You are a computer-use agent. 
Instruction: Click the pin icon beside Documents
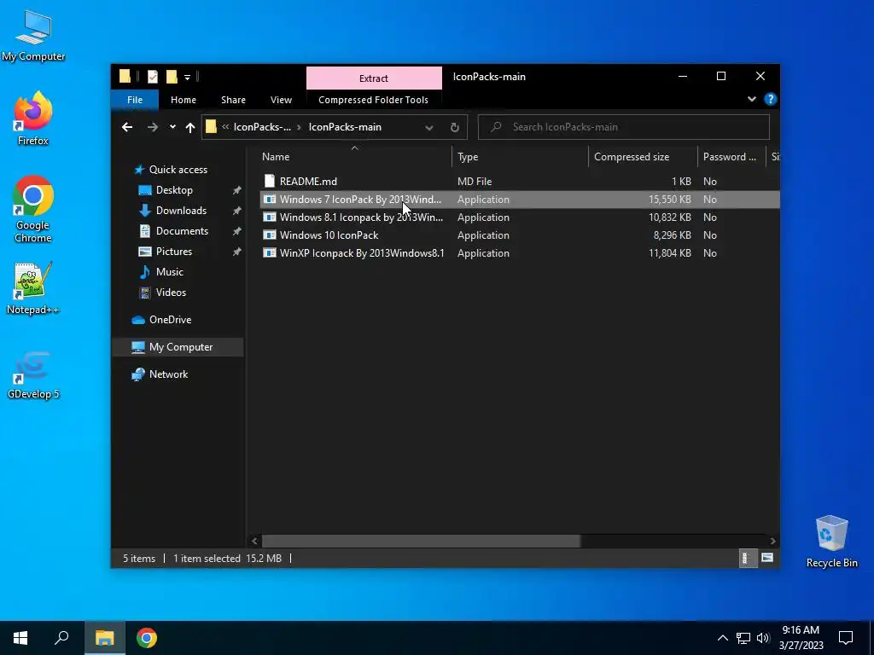pyautogui.click(x=237, y=231)
